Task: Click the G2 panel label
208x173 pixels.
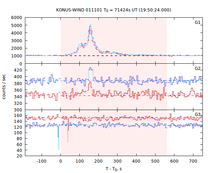Action: 198,68
